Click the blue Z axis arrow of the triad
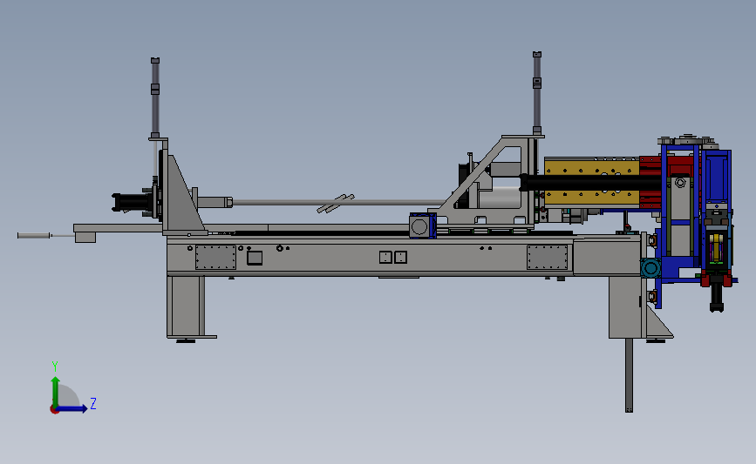This screenshot has height=464, width=756. [x=72, y=408]
